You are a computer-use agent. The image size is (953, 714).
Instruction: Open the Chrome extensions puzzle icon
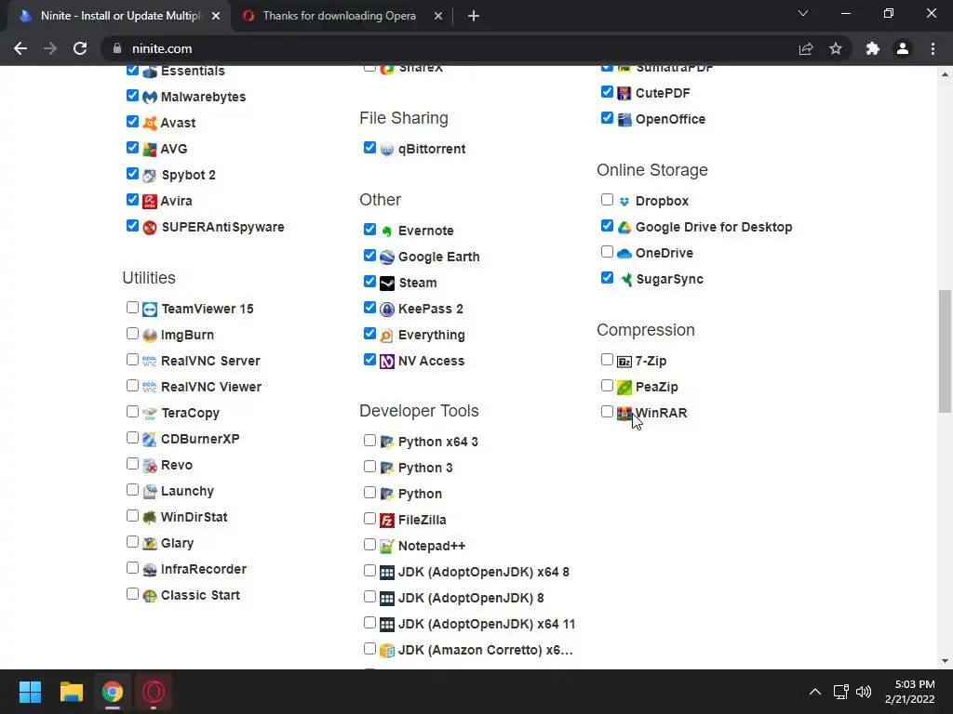[x=873, y=48]
